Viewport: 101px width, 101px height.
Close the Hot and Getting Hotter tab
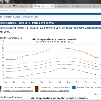(x=94, y=6)
